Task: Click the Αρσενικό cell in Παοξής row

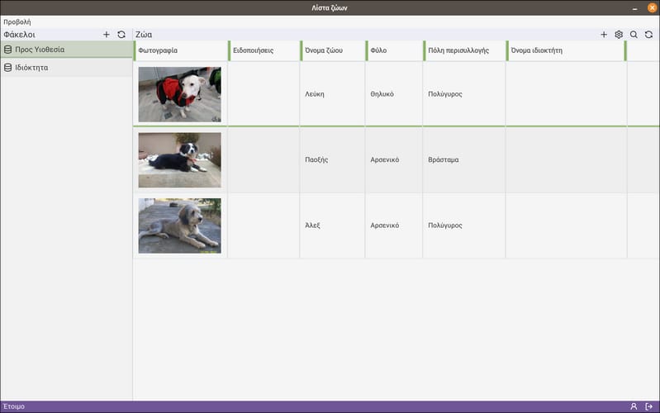Action: pos(394,160)
